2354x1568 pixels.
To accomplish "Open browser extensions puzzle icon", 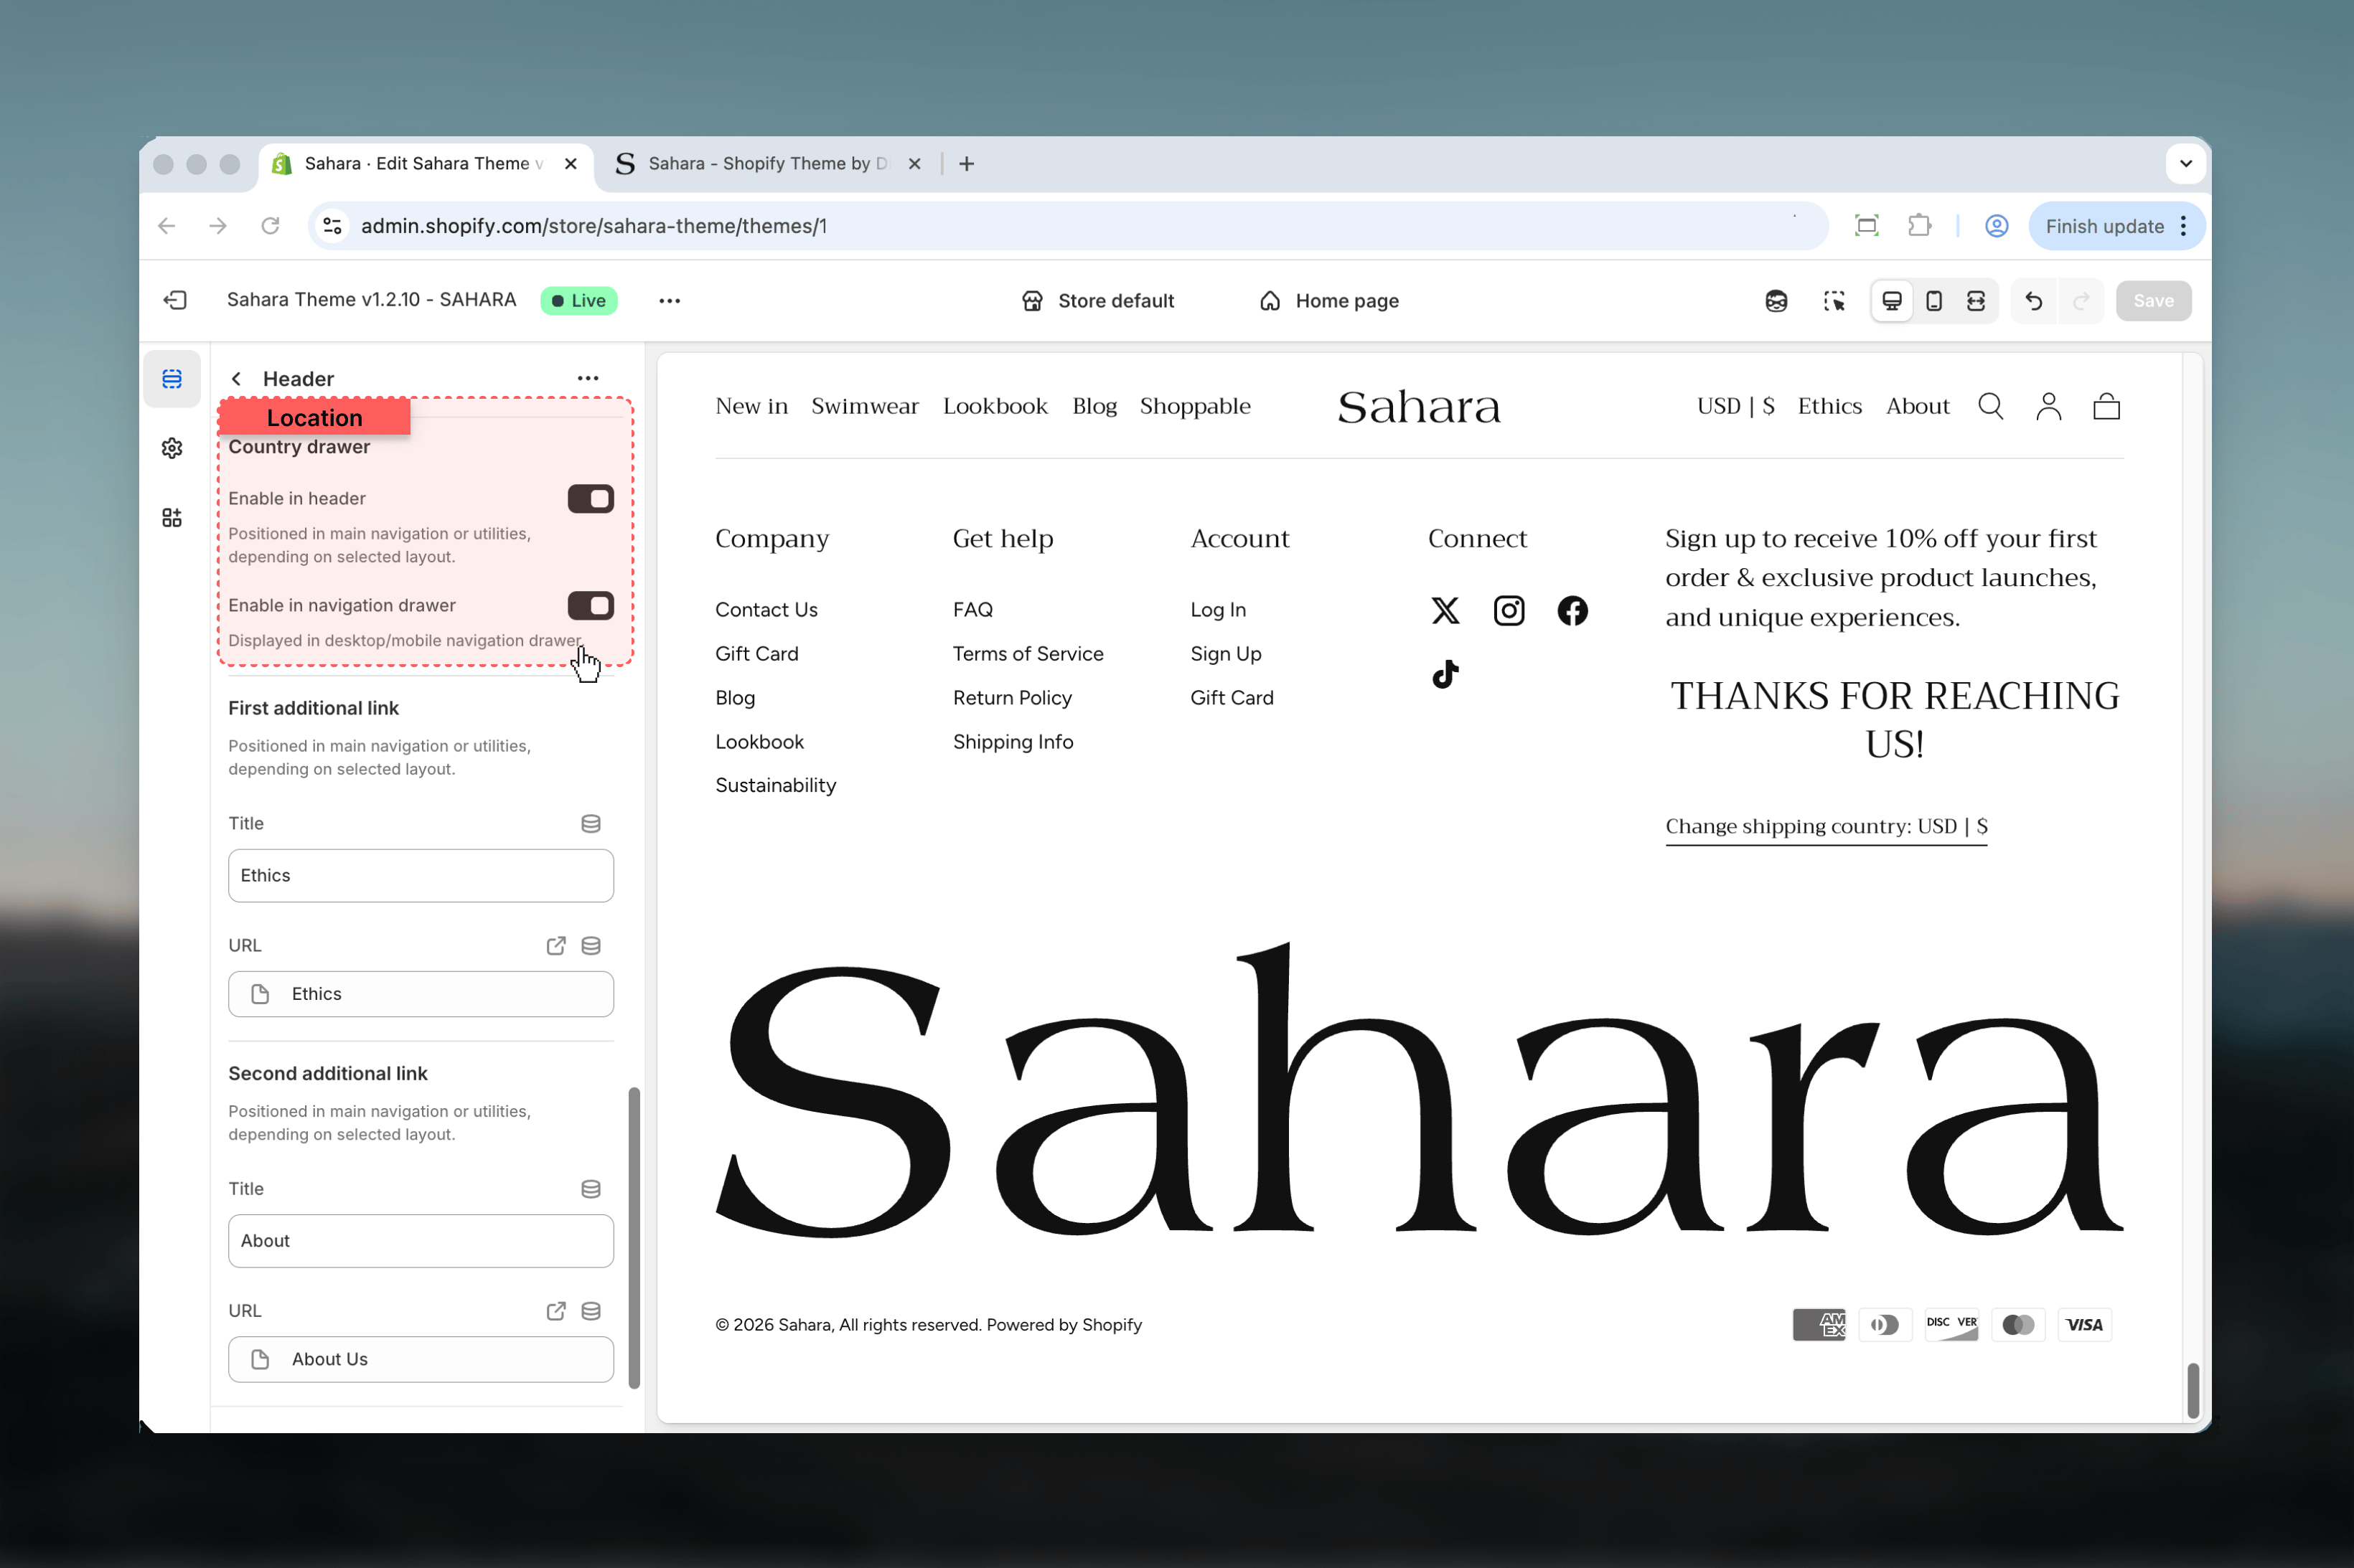I will tap(1919, 226).
